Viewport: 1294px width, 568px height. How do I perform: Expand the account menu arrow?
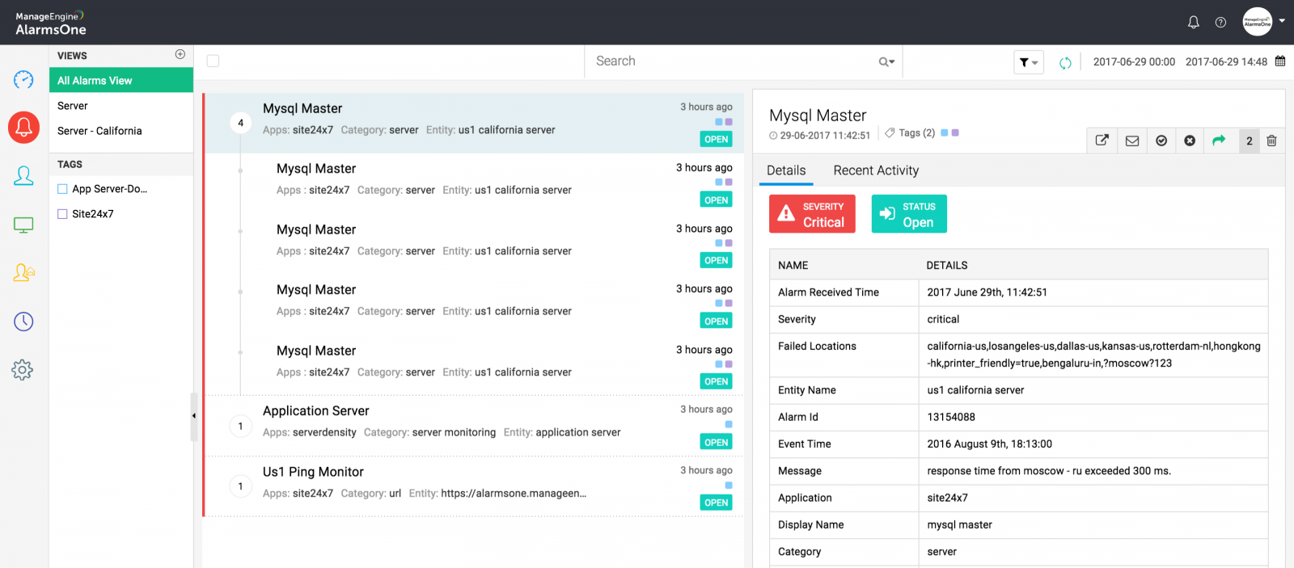point(1282,21)
